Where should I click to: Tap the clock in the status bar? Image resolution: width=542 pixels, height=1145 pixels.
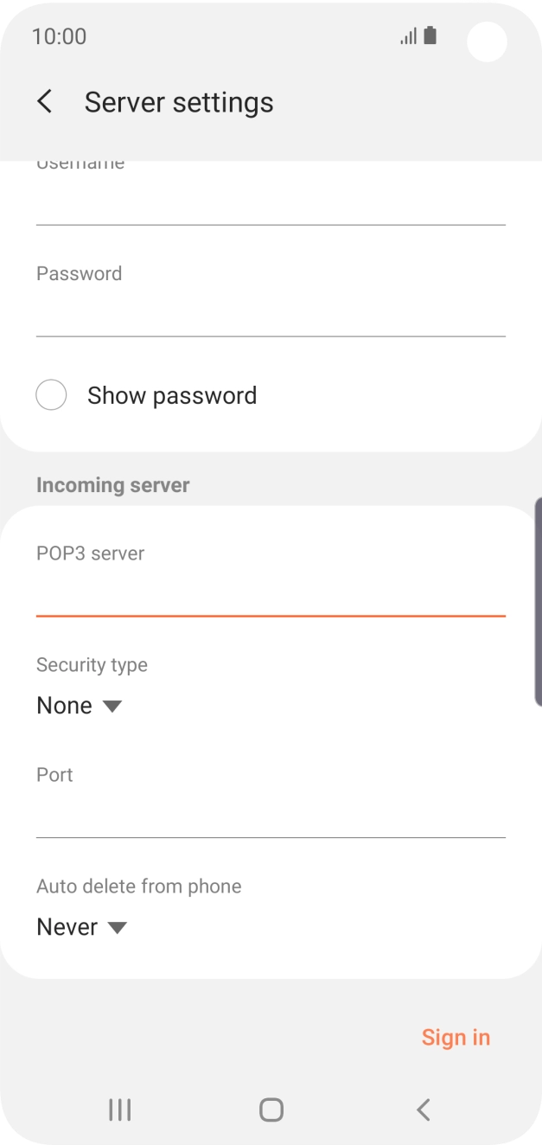[x=59, y=36]
